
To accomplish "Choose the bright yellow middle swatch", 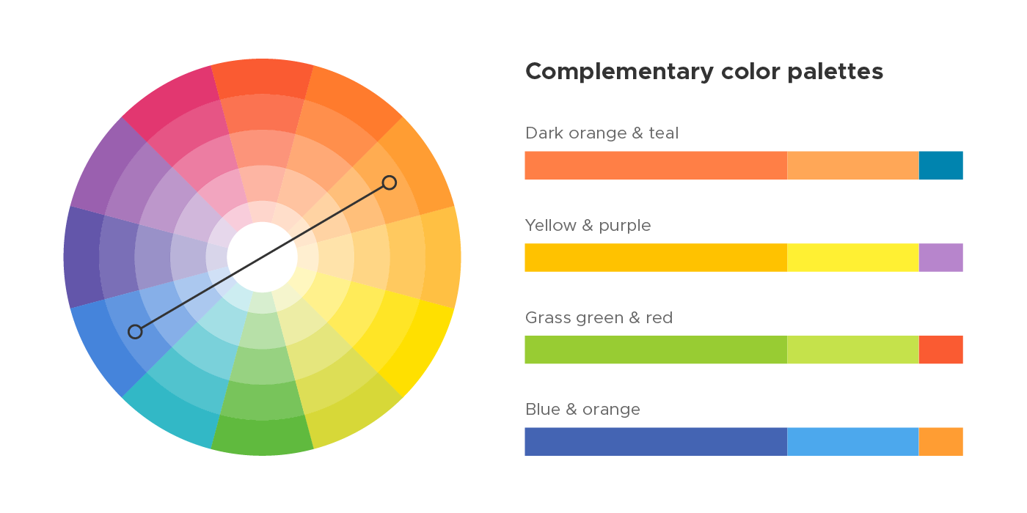I will (853, 257).
